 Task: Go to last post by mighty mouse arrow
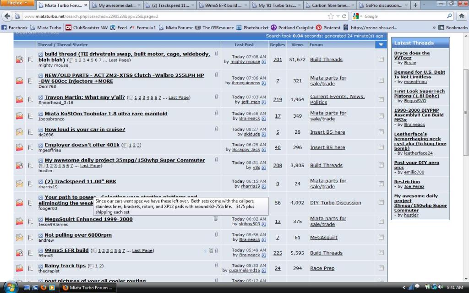264,62
